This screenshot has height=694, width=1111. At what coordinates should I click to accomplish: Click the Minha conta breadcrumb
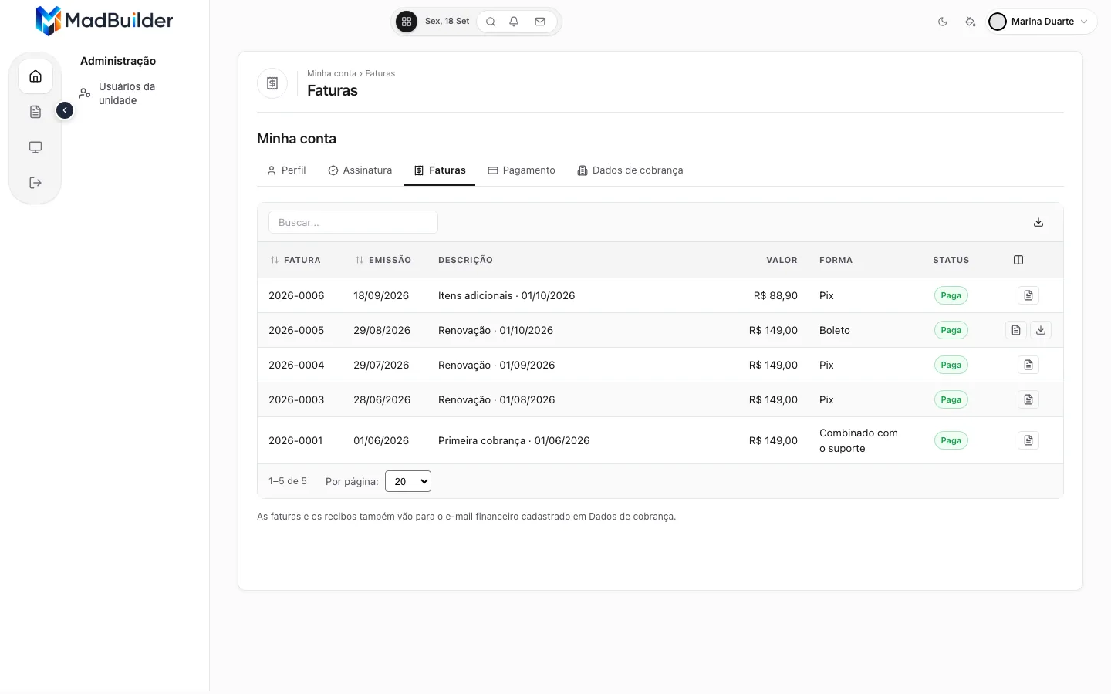(x=332, y=73)
